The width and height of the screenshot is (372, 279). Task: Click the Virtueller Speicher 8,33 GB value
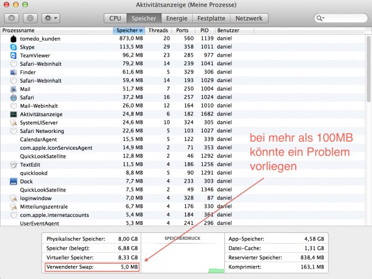(x=128, y=258)
